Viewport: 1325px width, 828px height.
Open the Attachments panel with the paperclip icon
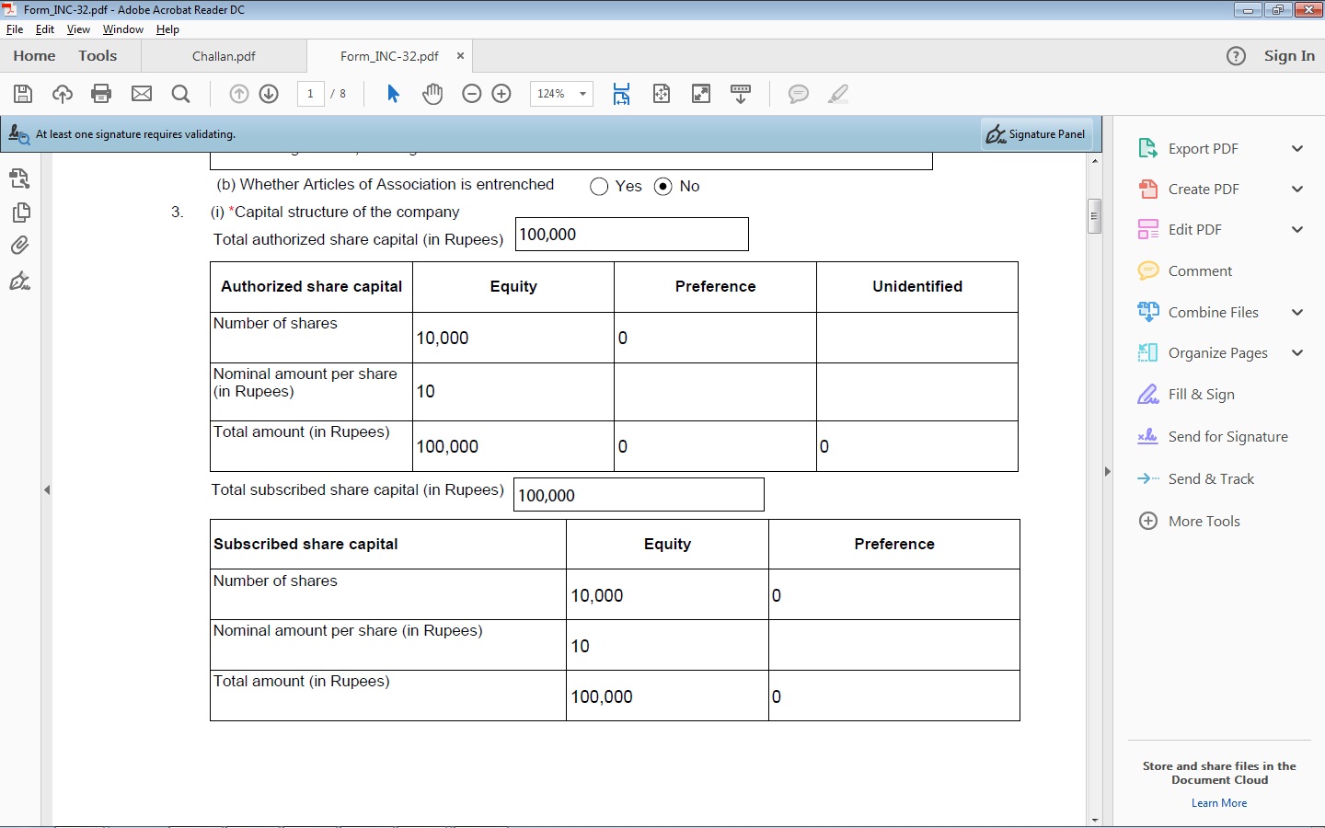click(x=20, y=245)
